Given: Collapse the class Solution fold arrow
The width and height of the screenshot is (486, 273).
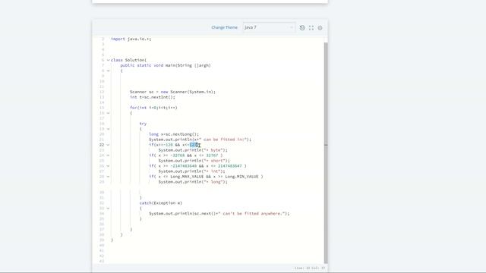Looking at the screenshot, I should click(x=108, y=60).
